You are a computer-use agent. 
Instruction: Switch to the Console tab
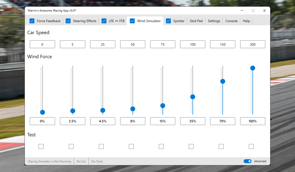point(231,21)
